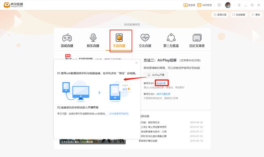Open 点击查看使用教程 tutorial link
264x157 pixels.
click(119, 114)
